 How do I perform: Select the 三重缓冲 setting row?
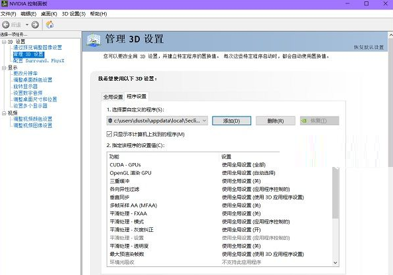[x=219, y=181]
